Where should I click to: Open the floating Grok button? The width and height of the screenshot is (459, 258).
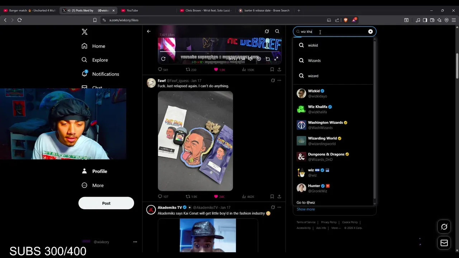444,227
